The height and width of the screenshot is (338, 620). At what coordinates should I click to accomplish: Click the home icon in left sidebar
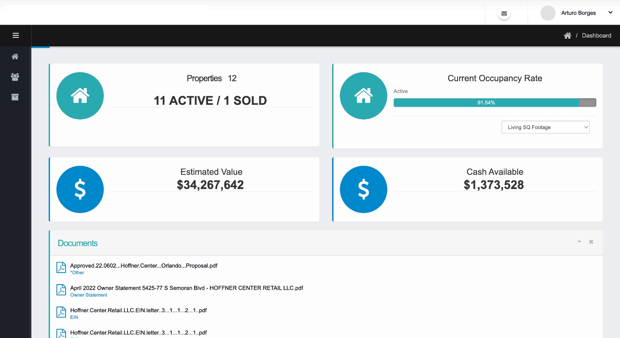coord(15,56)
